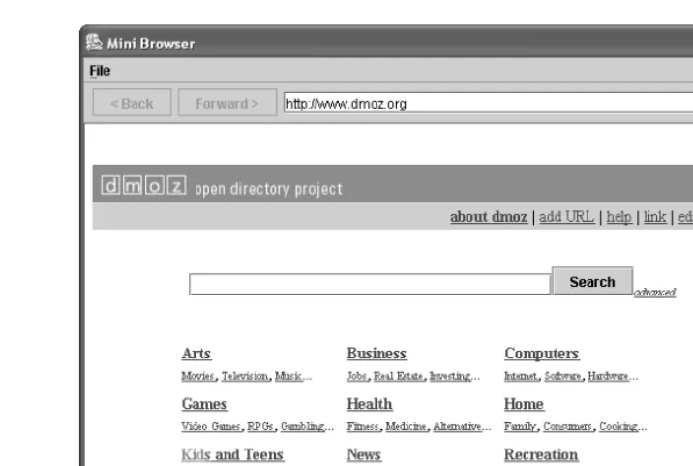Open the add URL link
This screenshot has height=466, width=693.
pyautogui.click(x=566, y=217)
